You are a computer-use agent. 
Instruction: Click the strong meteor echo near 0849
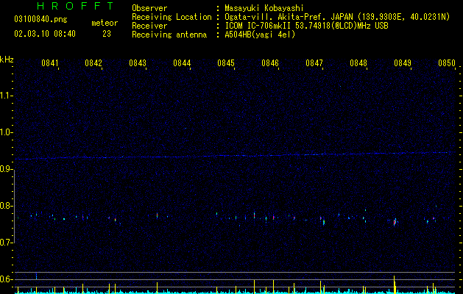coord(395,222)
